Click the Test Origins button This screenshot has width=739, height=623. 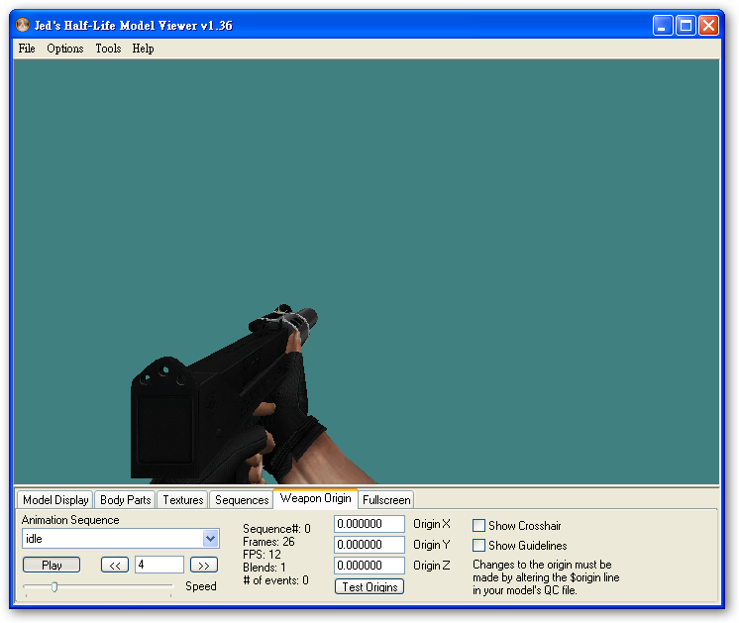[369, 586]
